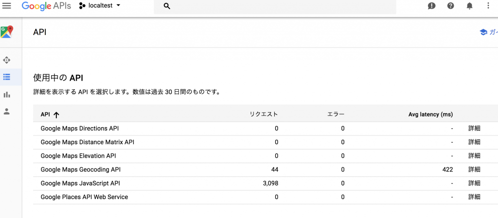Screen dimensions: 498x218
Task: Click the search magnifier icon
Action: [x=167, y=6]
